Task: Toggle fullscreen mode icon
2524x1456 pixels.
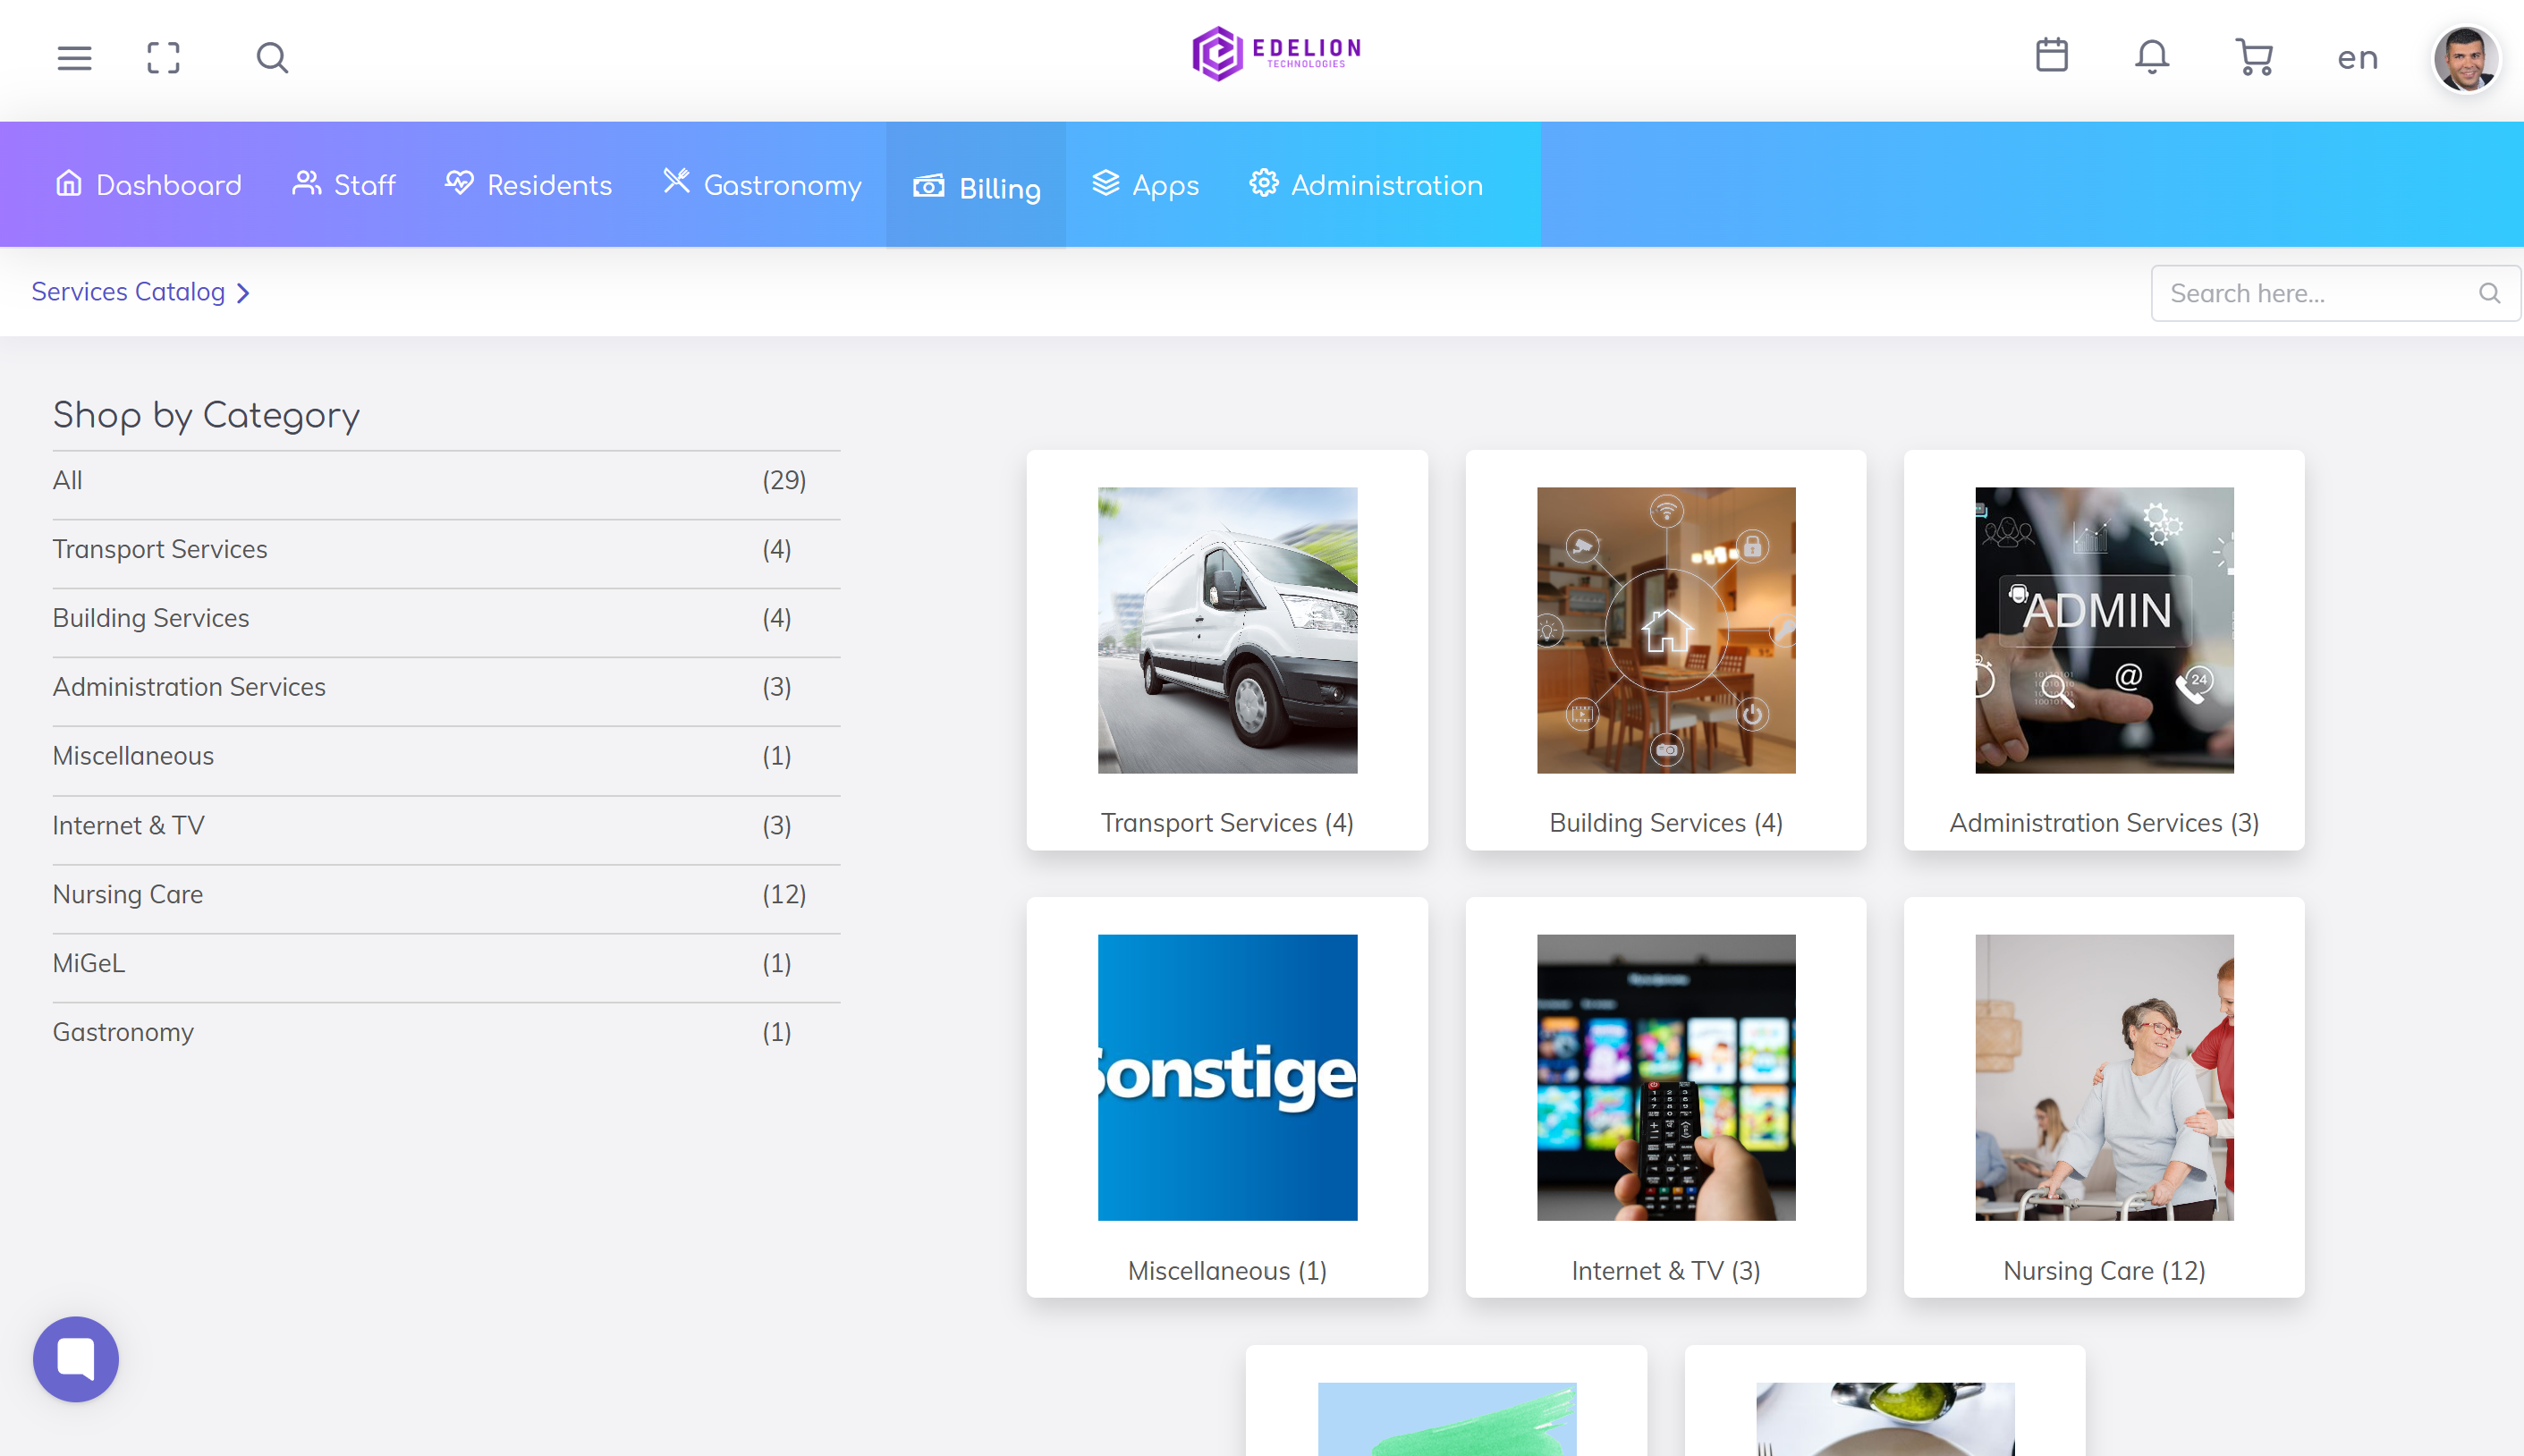Action: click(x=163, y=58)
